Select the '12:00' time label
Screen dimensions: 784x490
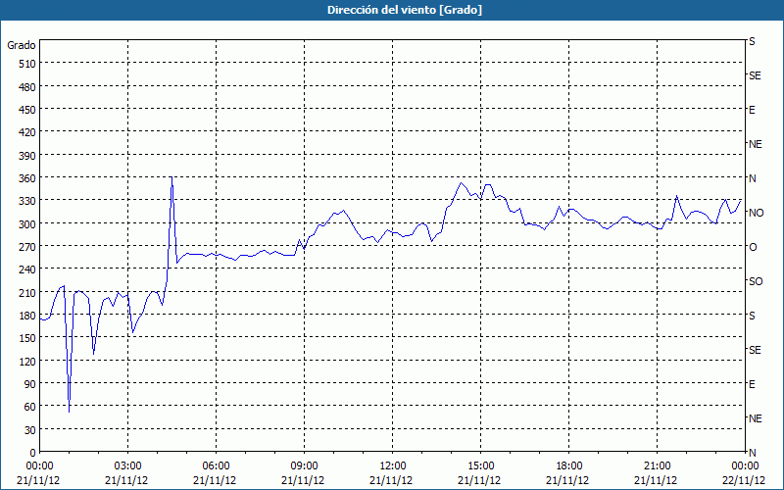pyautogui.click(x=393, y=466)
